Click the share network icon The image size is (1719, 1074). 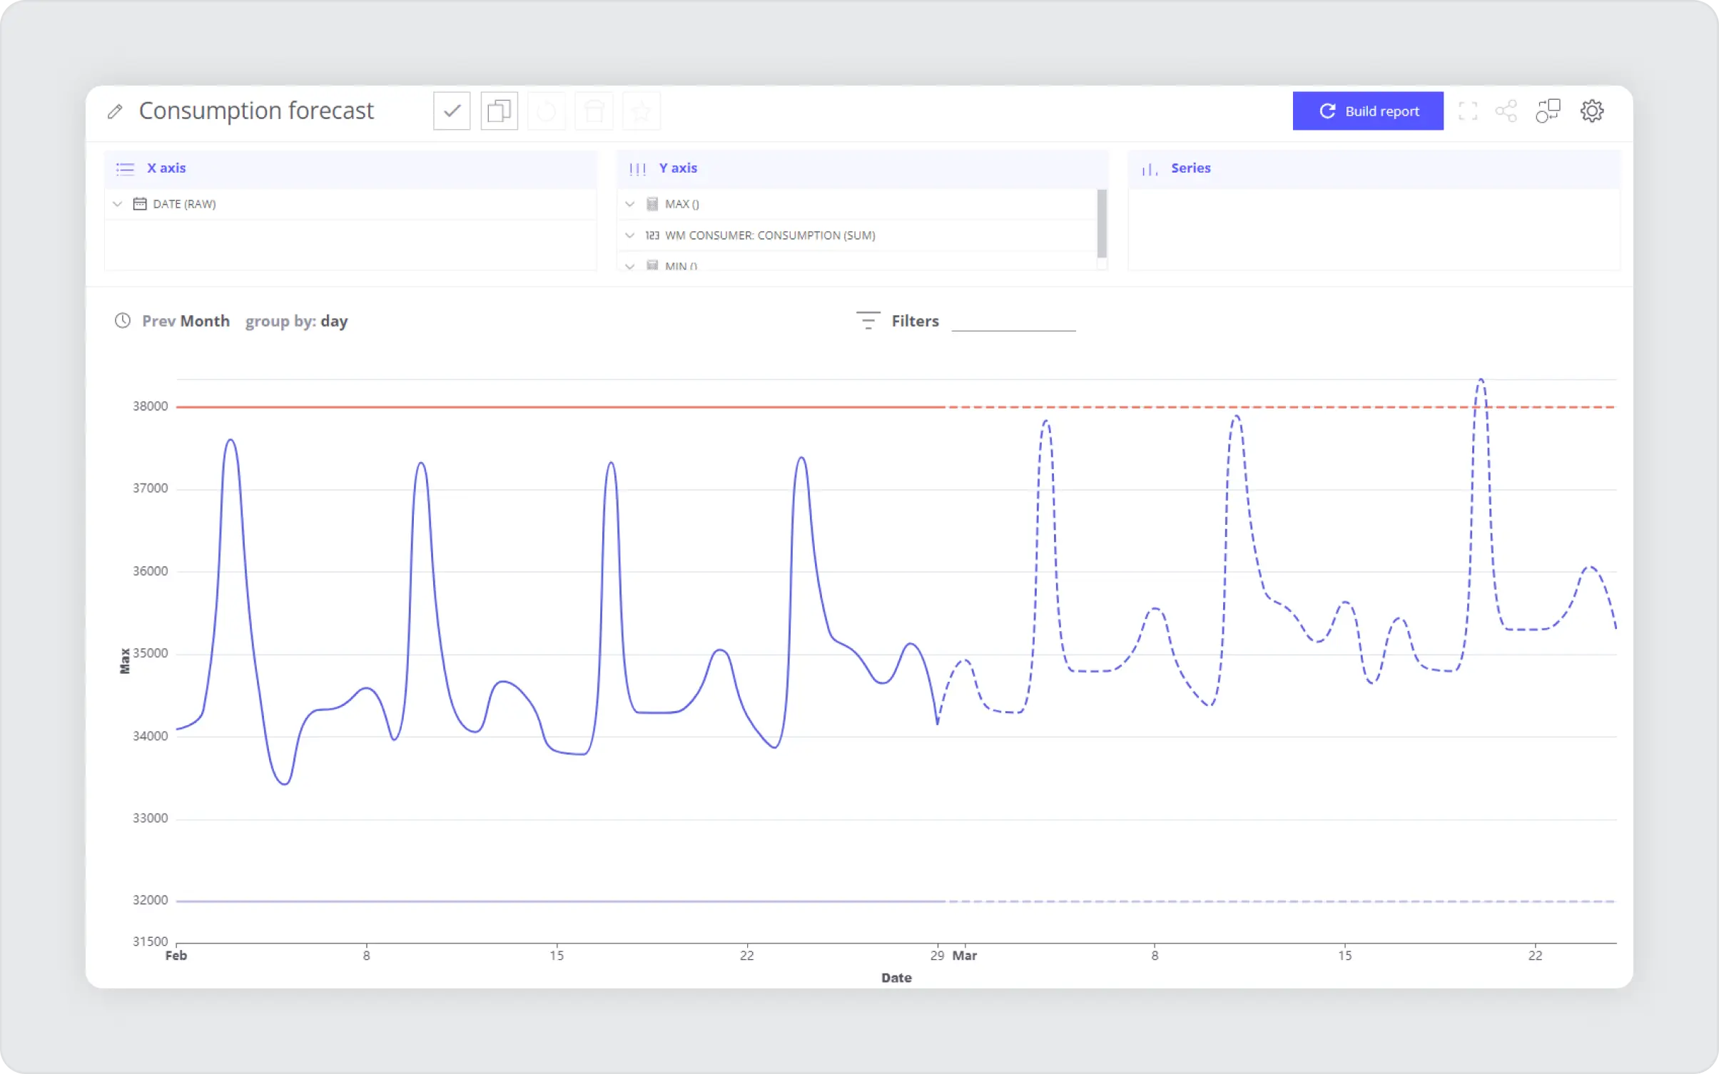coord(1506,110)
